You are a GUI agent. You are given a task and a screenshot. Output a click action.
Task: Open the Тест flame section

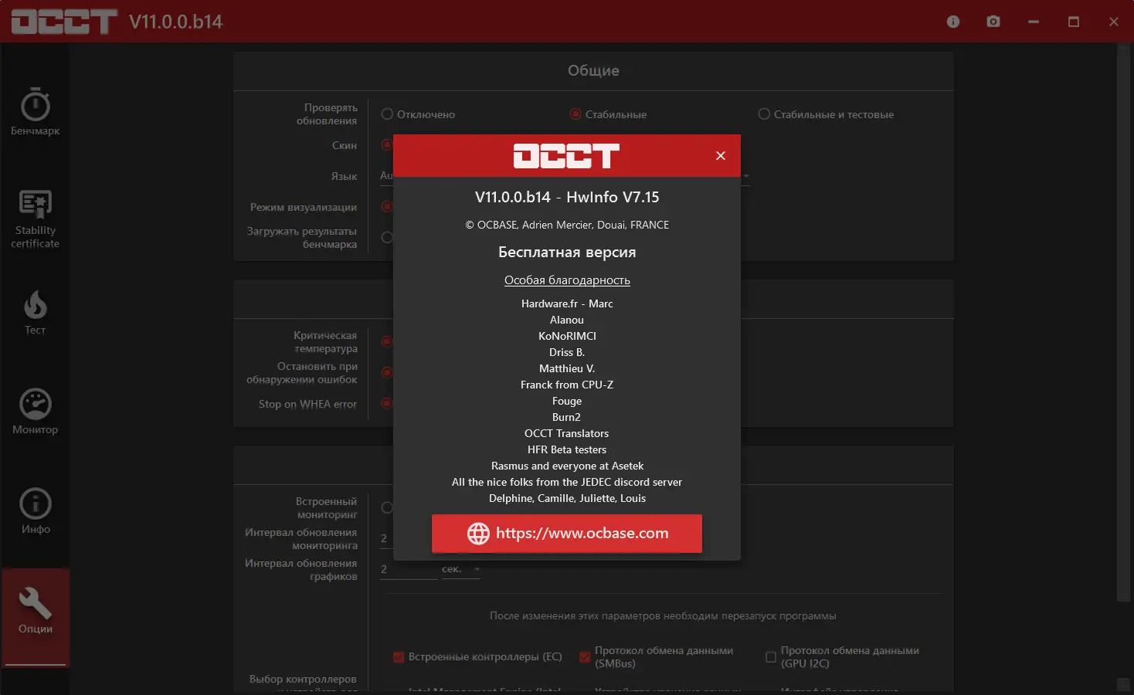(35, 313)
